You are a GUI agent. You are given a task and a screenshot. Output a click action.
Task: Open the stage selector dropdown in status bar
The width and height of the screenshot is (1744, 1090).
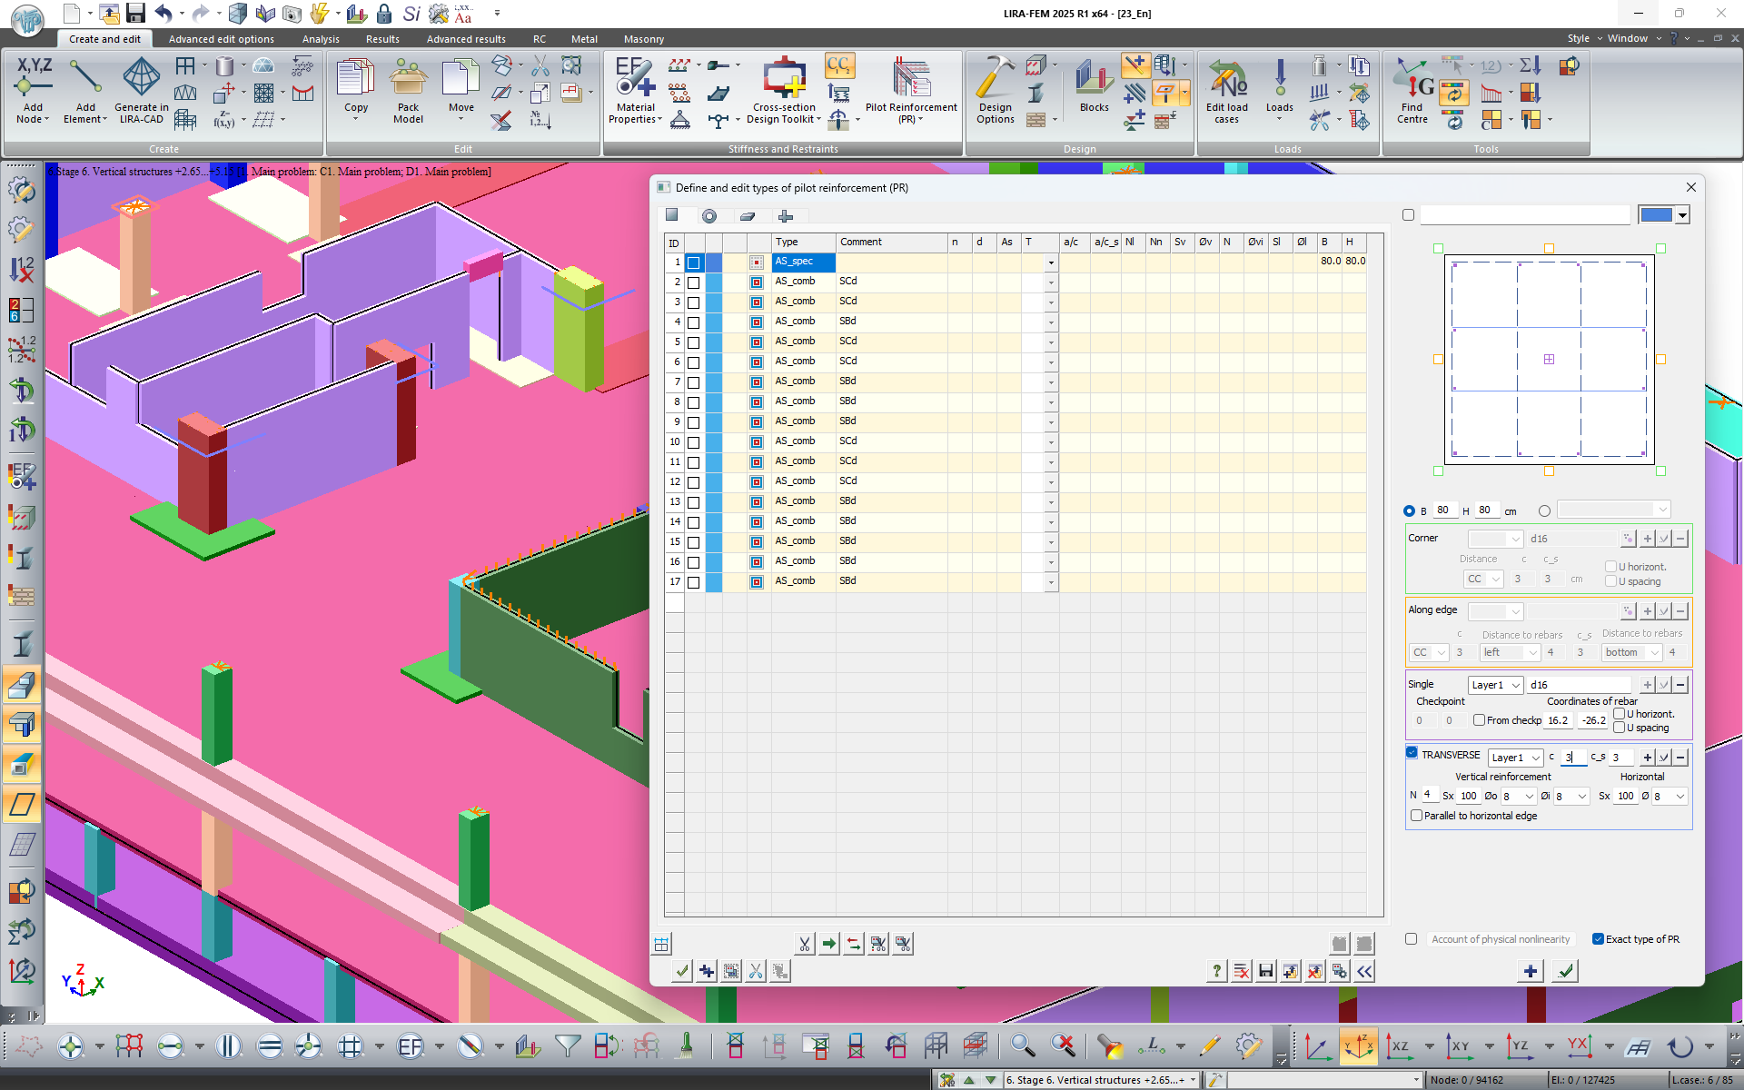click(1193, 1080)
